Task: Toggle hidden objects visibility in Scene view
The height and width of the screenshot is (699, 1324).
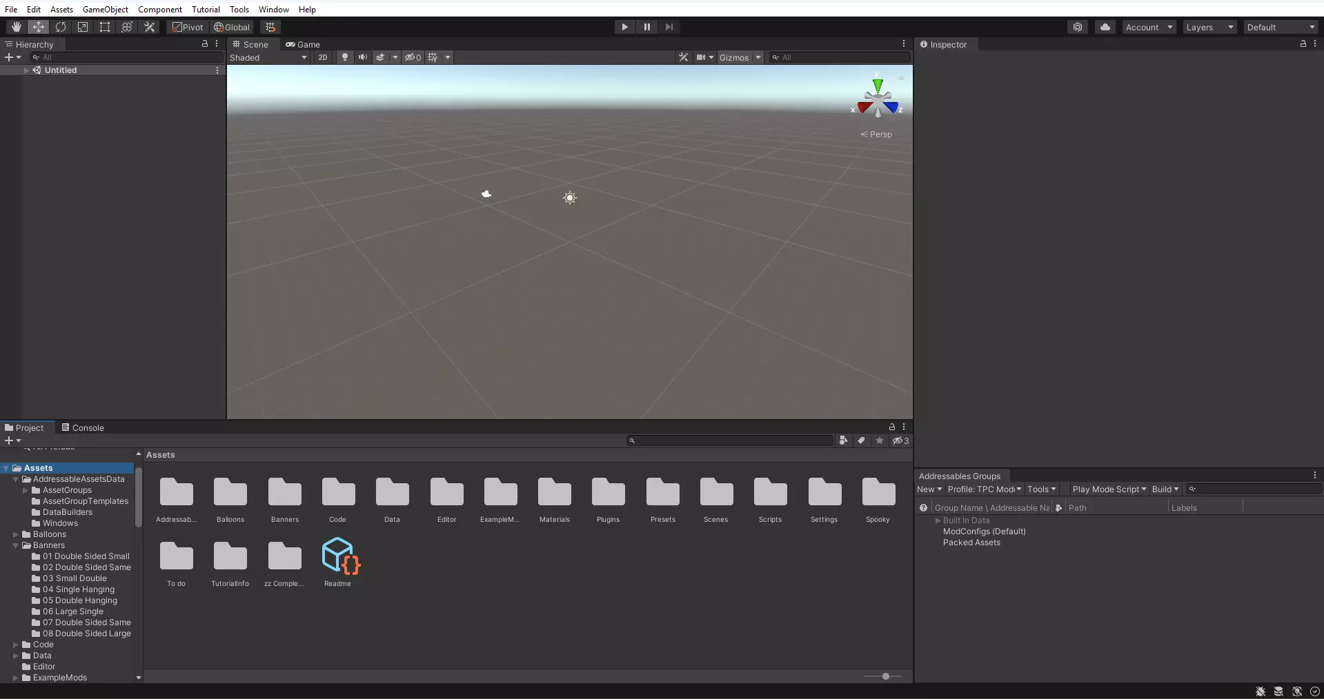Action: coord(413,57)
